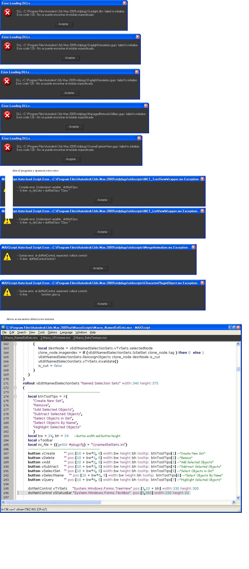Viewport: 249px width, 569px height.
Task: Click the warning icon in MergeAnimation.ms dialog
Action: click(x=7, y=257)
